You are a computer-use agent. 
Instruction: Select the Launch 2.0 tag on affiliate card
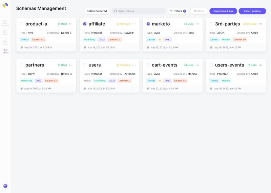114,39
